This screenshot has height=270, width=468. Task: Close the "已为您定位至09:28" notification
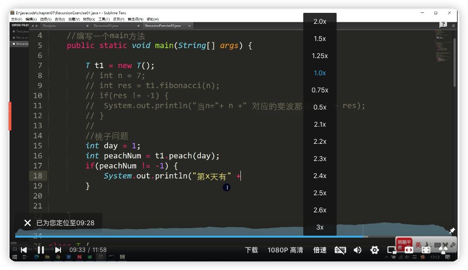(x=28, y=223)
